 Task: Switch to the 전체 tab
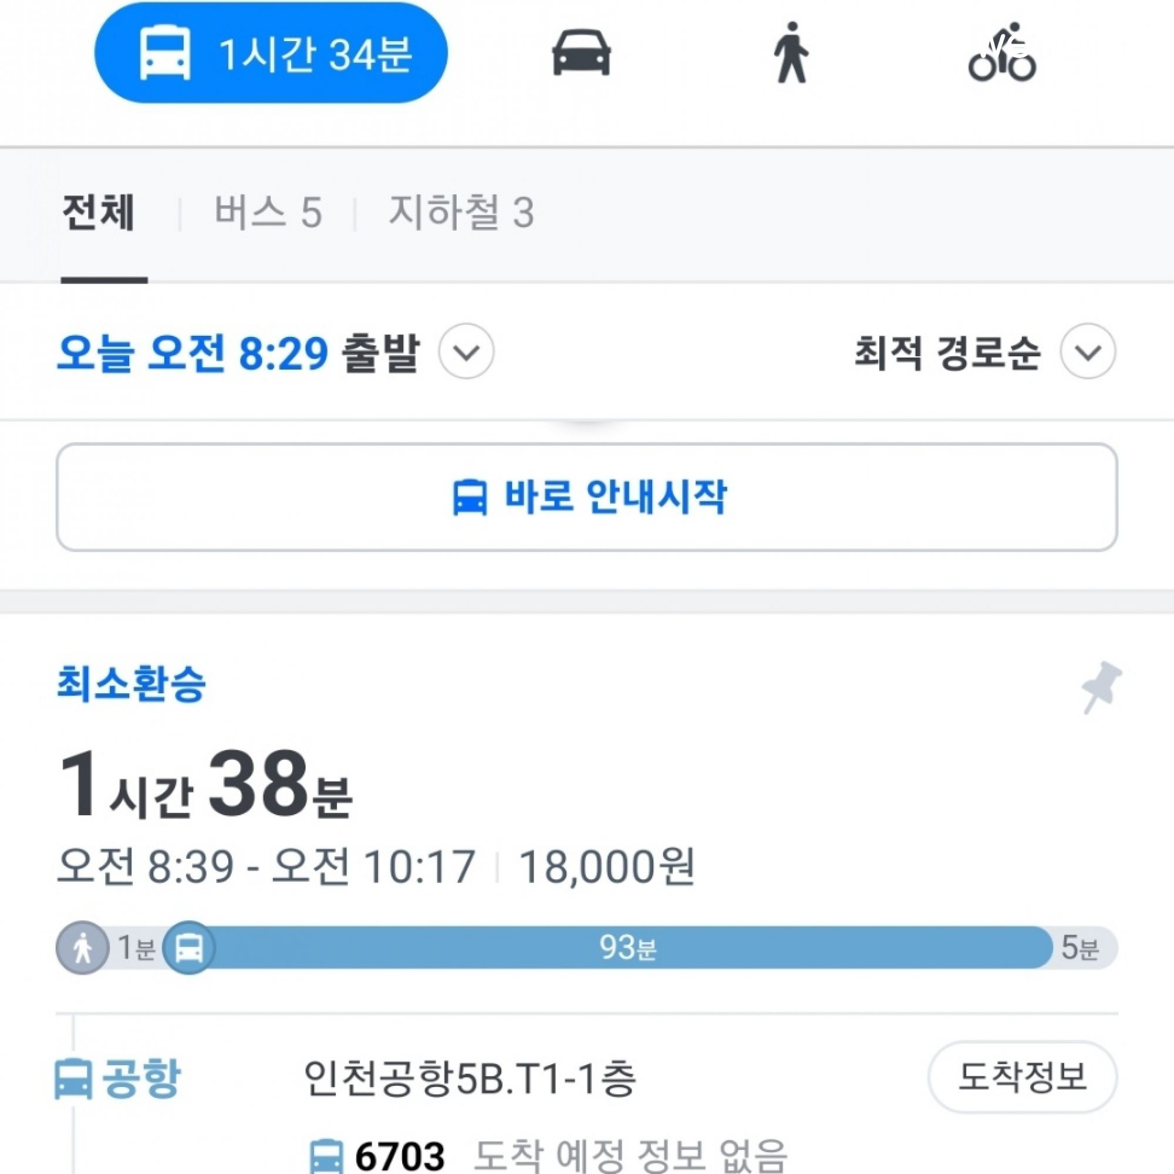99,212
